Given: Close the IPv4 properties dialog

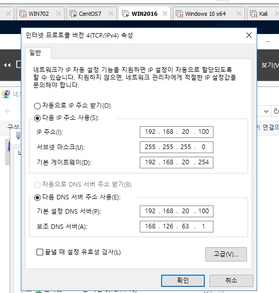Looking at the screenshot, I should (249, 35).
